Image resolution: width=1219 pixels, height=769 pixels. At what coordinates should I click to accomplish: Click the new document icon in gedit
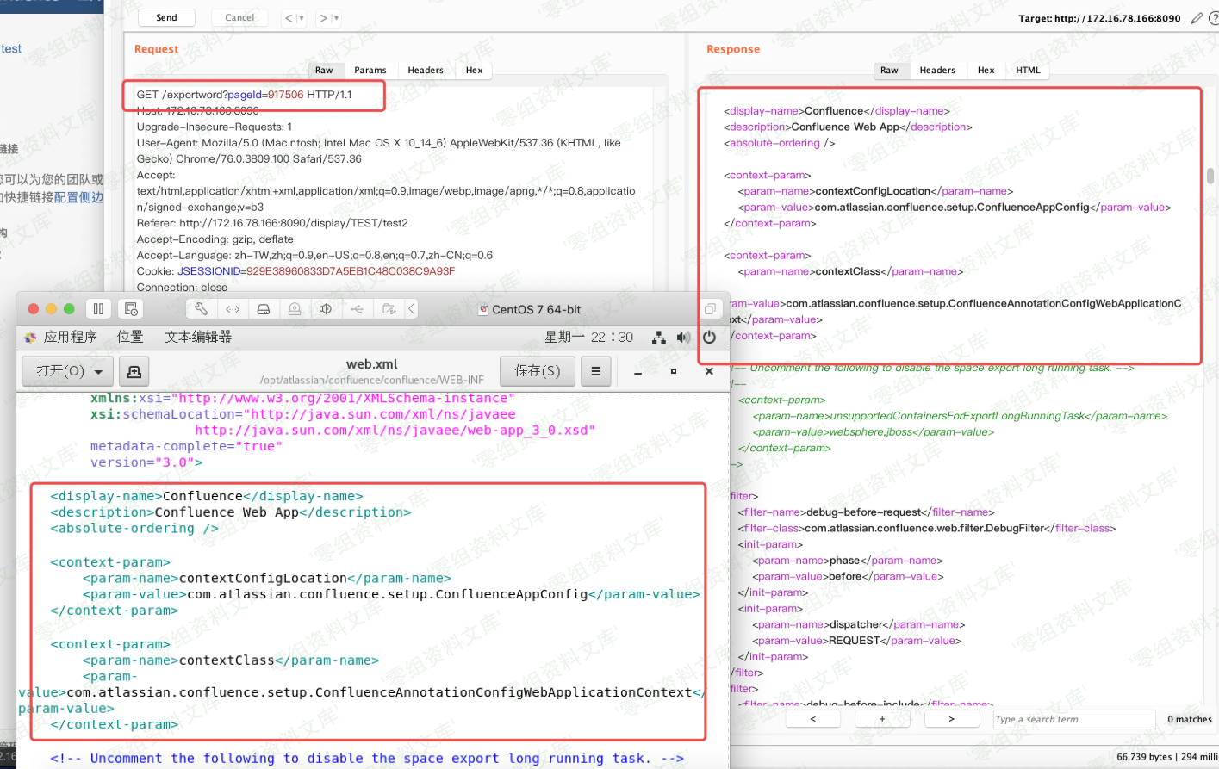coord(134,371)
